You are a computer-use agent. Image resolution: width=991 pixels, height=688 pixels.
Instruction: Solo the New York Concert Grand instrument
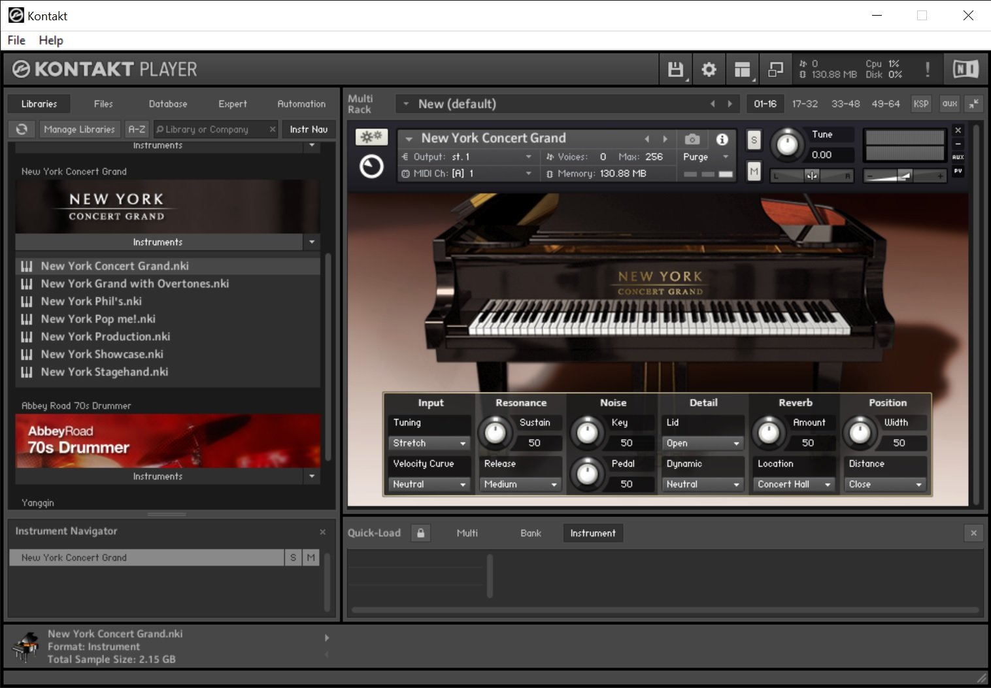[x=754, y=140]
